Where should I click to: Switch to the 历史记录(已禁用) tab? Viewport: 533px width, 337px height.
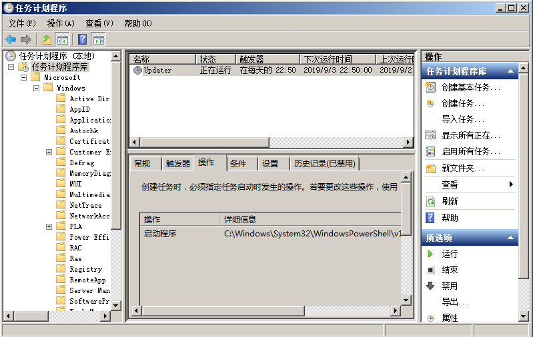tap(325, 164)
